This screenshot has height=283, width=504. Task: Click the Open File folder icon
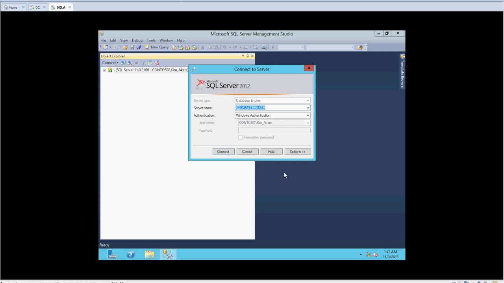coord(125,47)
